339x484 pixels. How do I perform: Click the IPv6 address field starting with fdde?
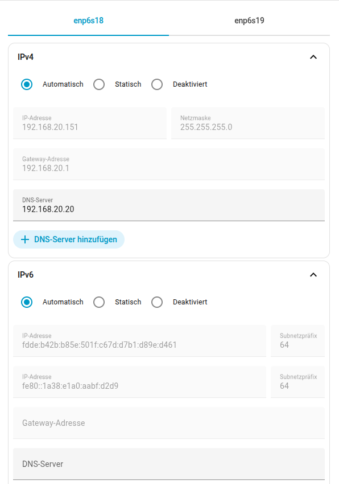point(139,341)
